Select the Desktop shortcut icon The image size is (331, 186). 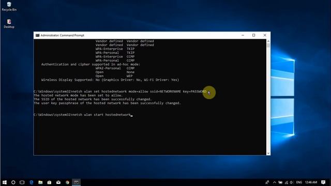9,24
